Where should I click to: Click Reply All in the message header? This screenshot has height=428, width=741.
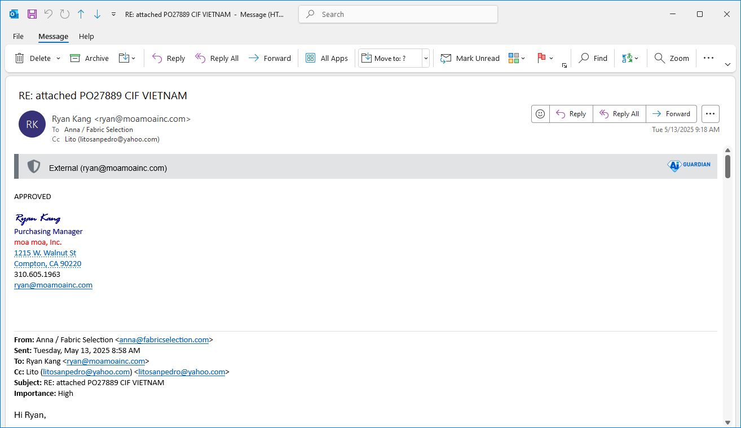point(619,114)
